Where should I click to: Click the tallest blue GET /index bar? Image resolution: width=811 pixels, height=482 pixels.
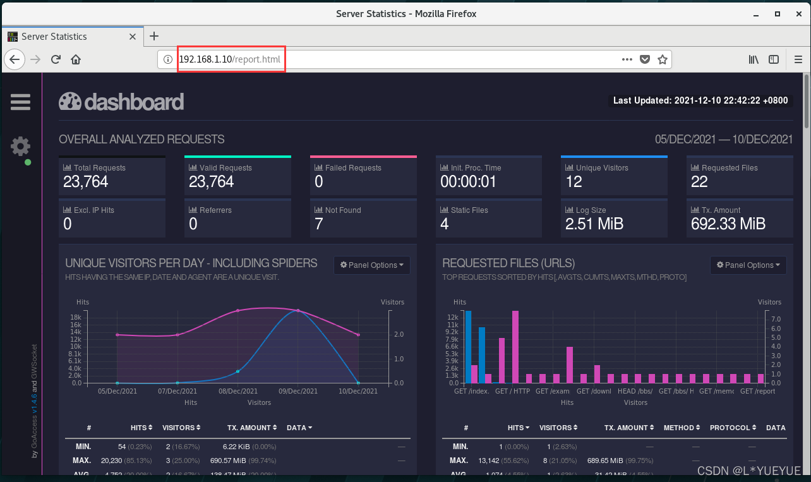(x=469, y=347)
